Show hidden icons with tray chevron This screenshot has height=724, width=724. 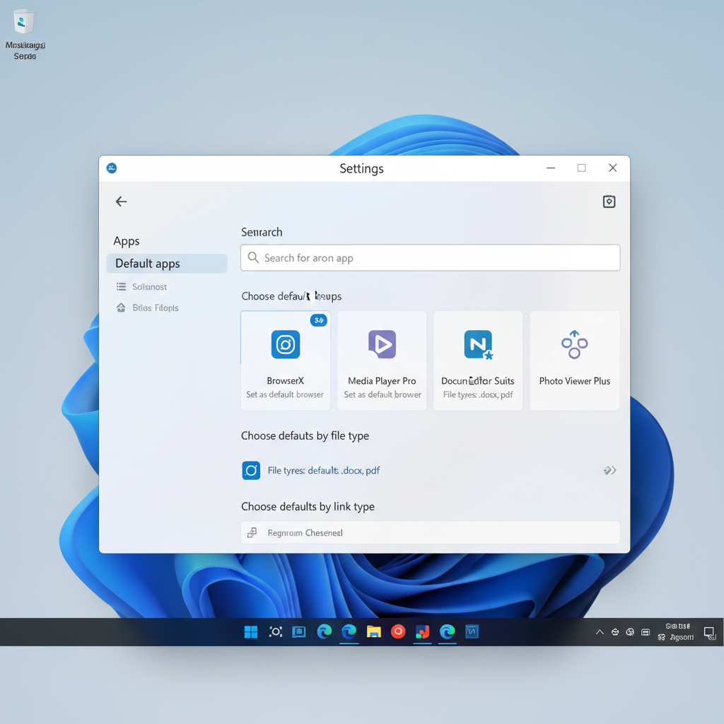[x=600, y=632]
